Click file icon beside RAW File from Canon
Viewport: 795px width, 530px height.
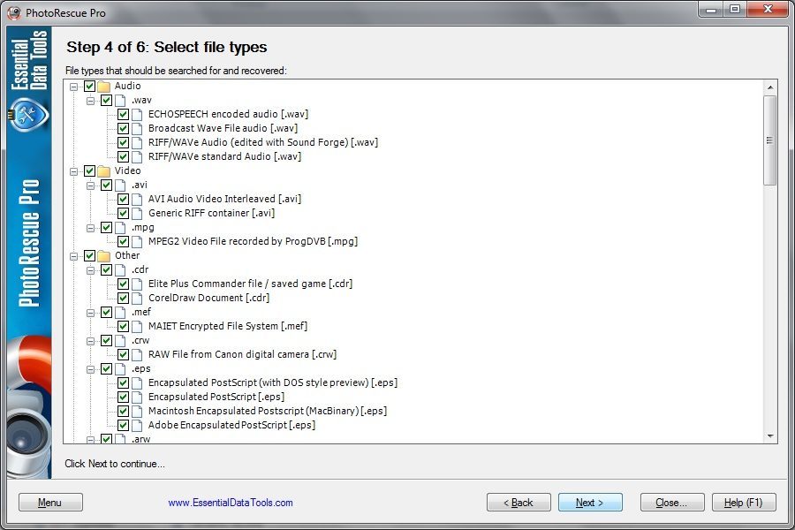[137, 354]
